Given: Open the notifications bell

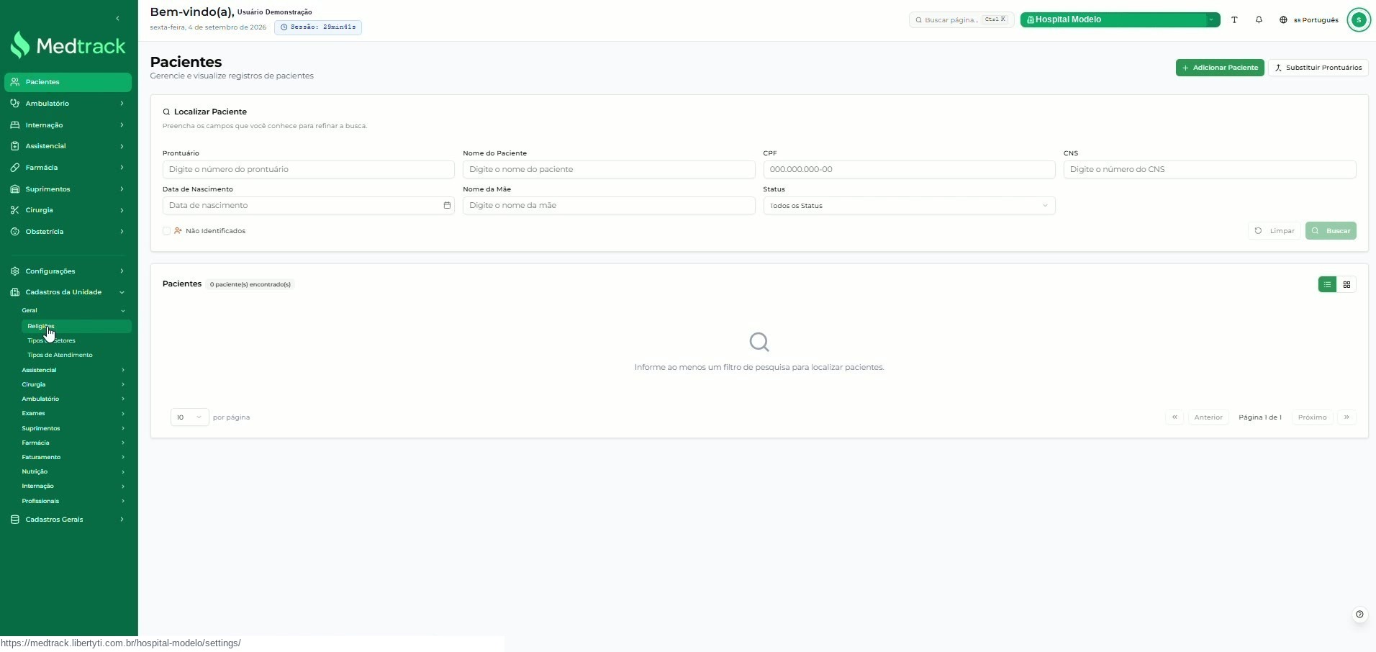Looking at the screenshot, I should point(1259,20).
